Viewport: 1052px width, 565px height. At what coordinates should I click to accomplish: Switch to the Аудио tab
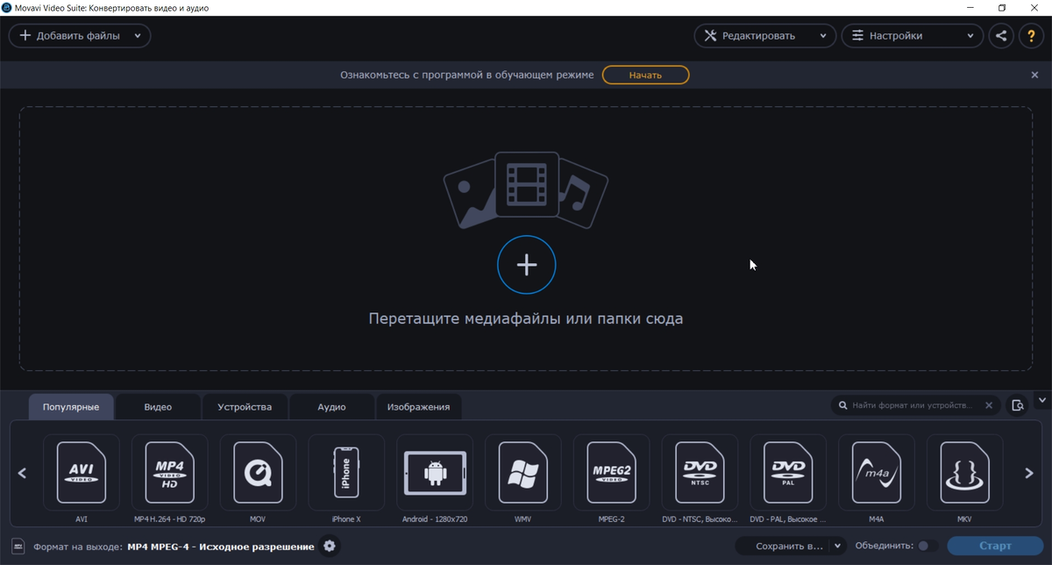(331, 406)
